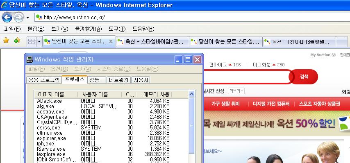Viewport: 350px width, 163px height.
Task: Click the red 검색 search button
Action: tap(304, 77)
